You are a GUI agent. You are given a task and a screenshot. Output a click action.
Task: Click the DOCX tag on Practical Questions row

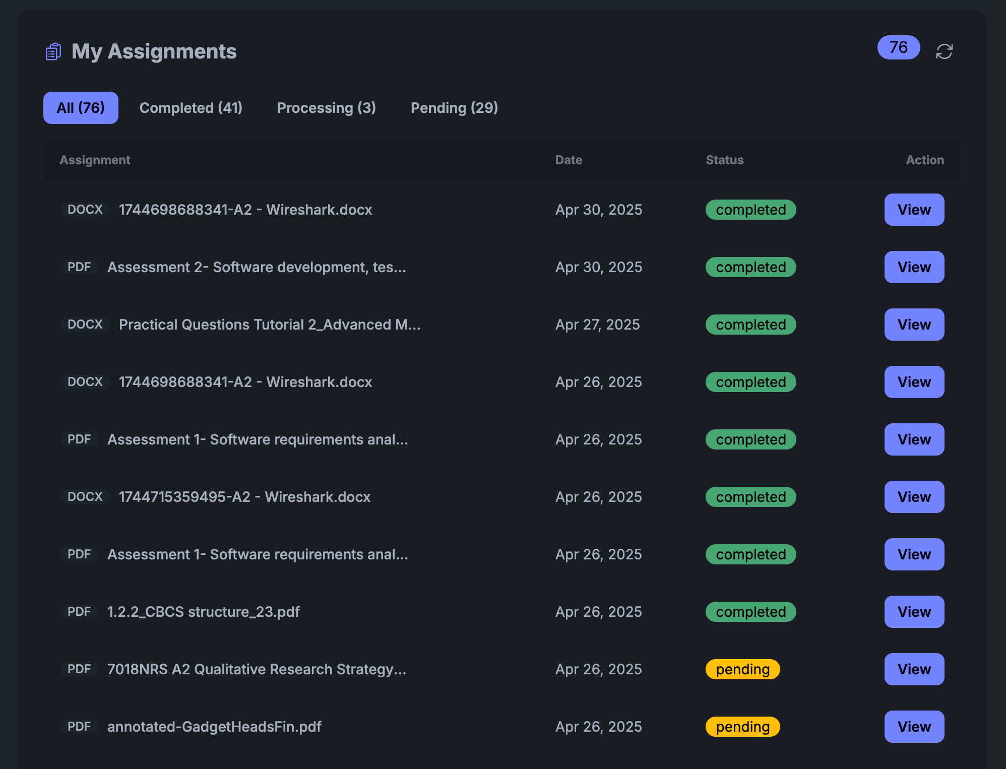[85, 325]
